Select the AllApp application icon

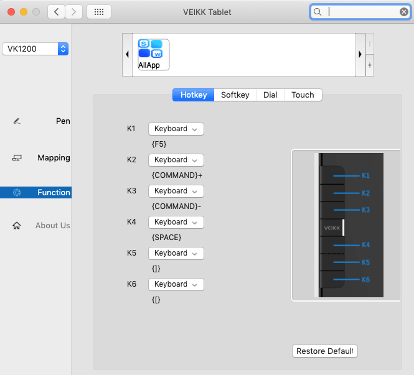(x=153, y=55)
